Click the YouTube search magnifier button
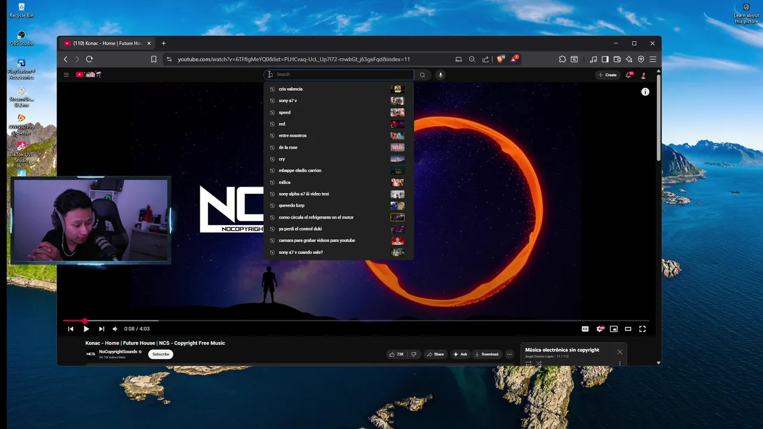 [422, 74]
